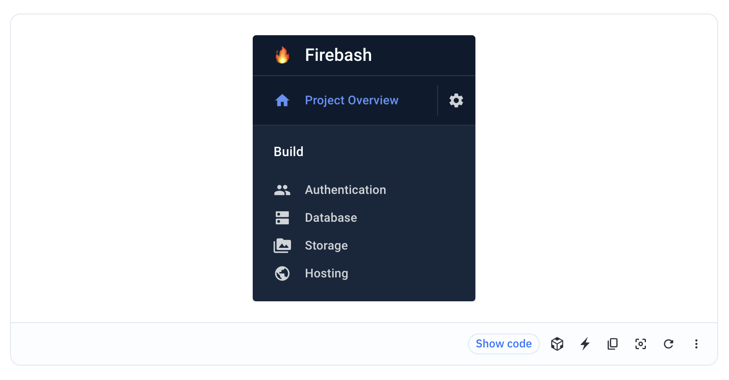
Task: Click the focus frame icon
Action: [641, 344]
